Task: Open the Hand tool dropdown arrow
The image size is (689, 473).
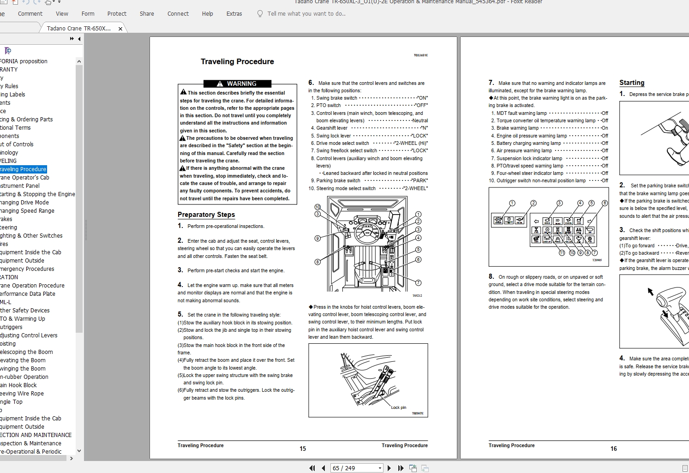Action: click(54, 2)
